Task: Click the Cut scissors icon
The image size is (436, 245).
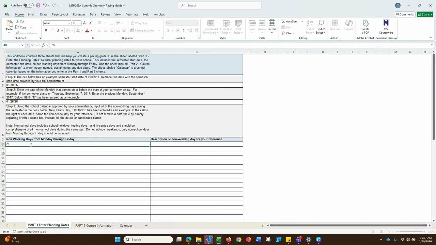Action: point(17,21)
